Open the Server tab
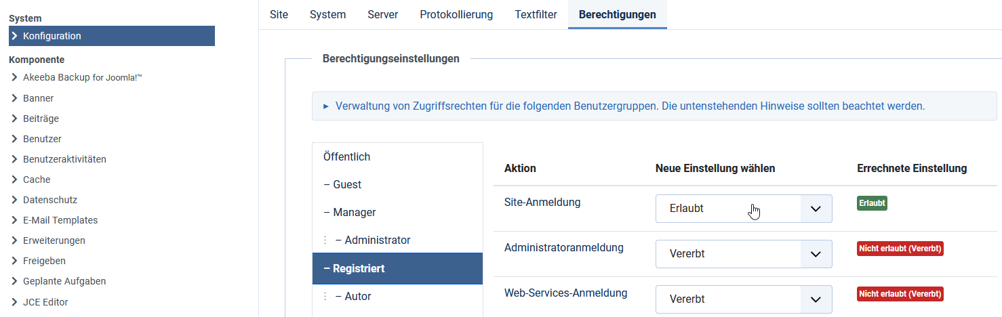1002x317 pixels. pos(382,15)
